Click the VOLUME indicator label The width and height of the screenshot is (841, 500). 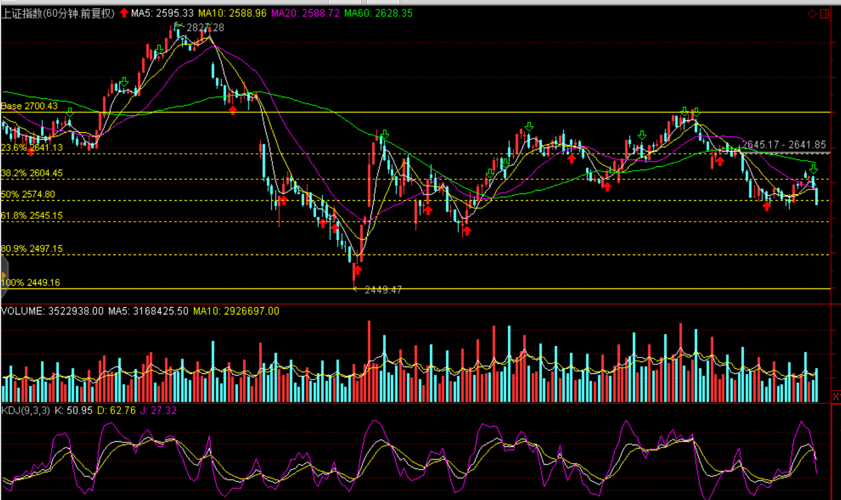tap(52, 311)
